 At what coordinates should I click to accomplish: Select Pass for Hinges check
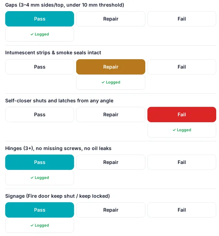[40, 162]
